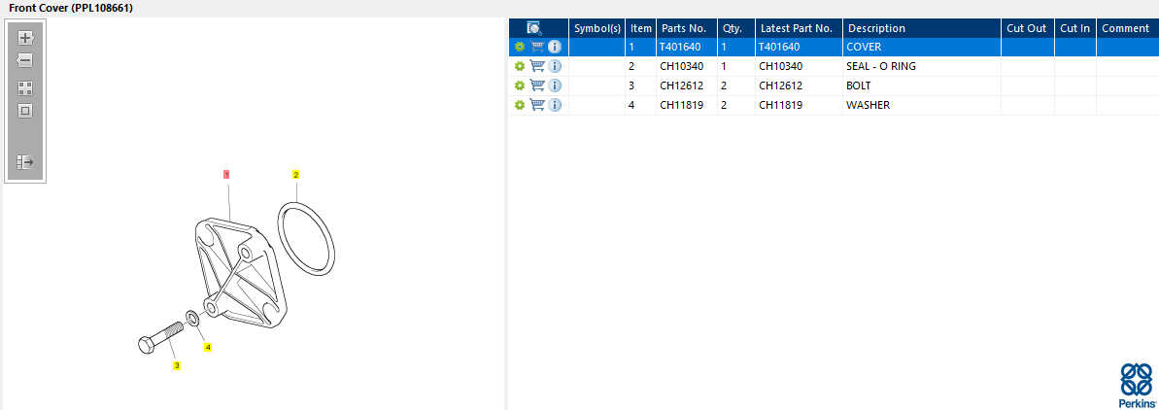Click the four-squares grid view icon

click(25, 88)
